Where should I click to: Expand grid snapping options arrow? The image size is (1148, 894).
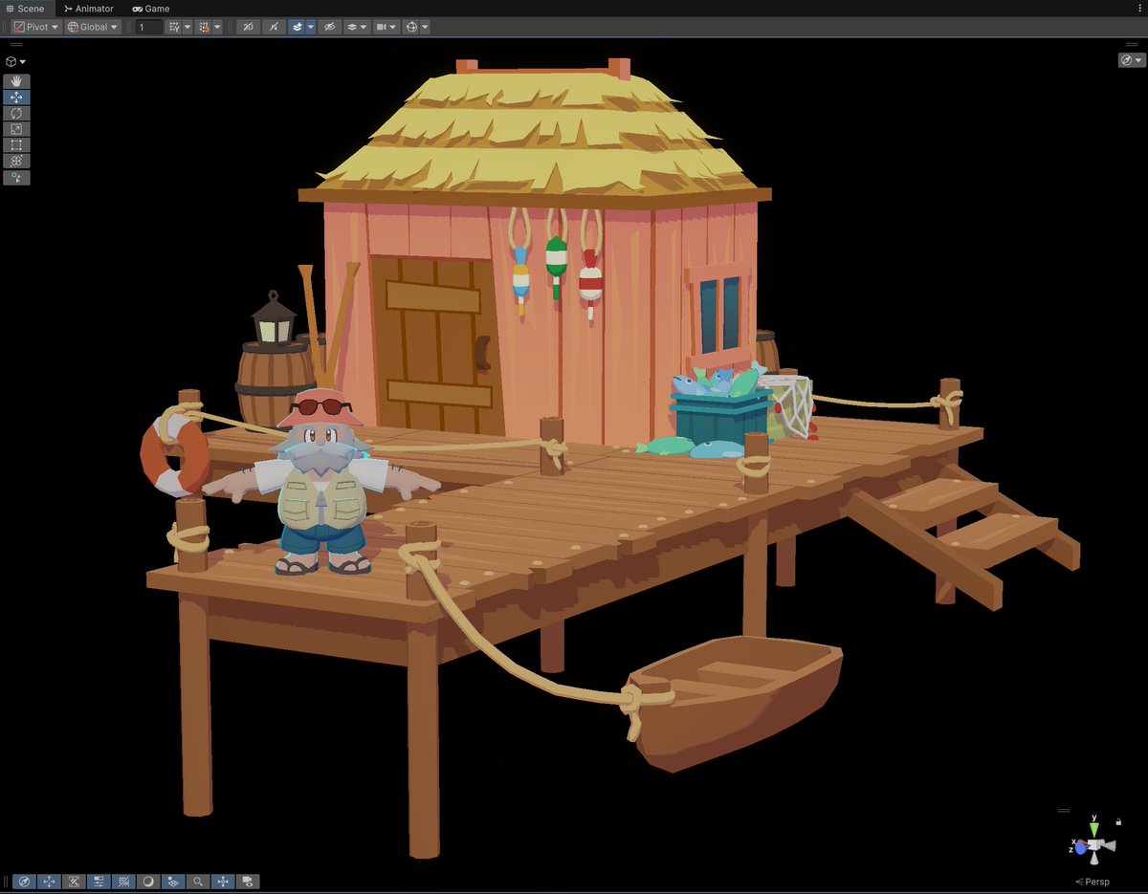click(217, 27)
